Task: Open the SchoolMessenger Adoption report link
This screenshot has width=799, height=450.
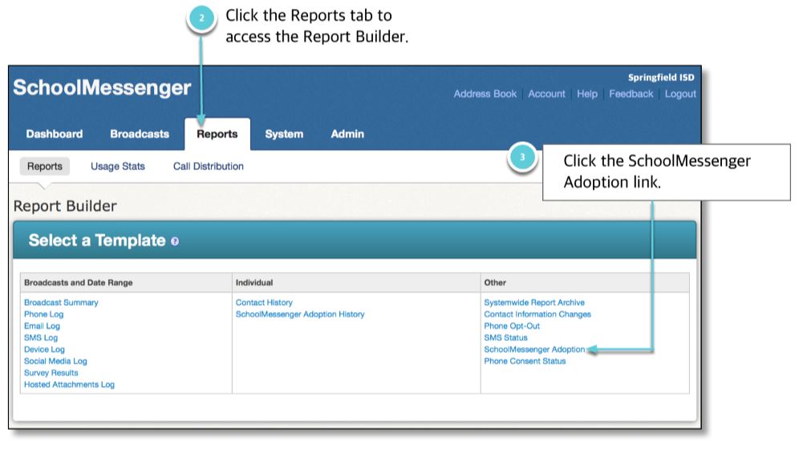Action: click(x=534, y=350)
